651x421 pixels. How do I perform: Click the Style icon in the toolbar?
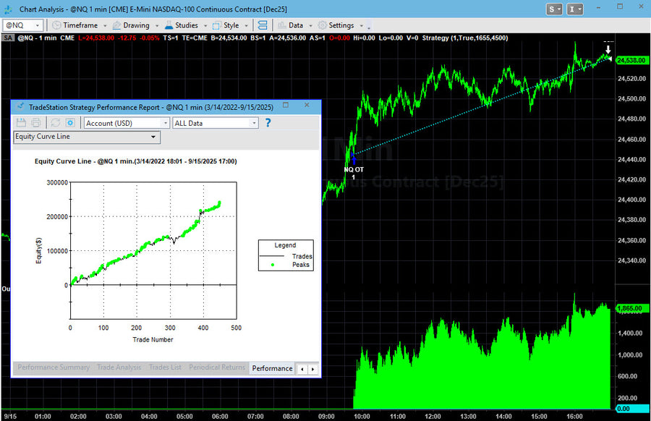(217, 24)
